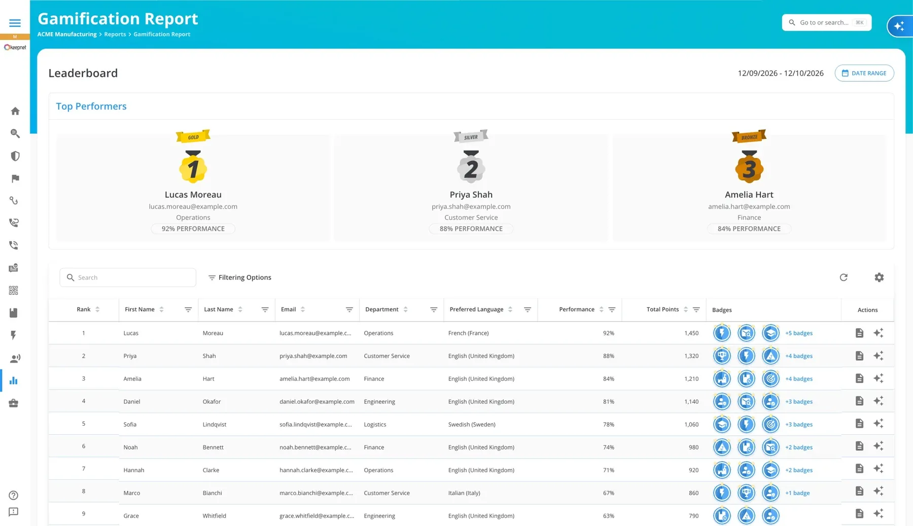Image resolution: width=913 pixels, height=526 pixels.
Task: Click ACME Manufacturing breadcrumb
Action: (x=67, y=34)
